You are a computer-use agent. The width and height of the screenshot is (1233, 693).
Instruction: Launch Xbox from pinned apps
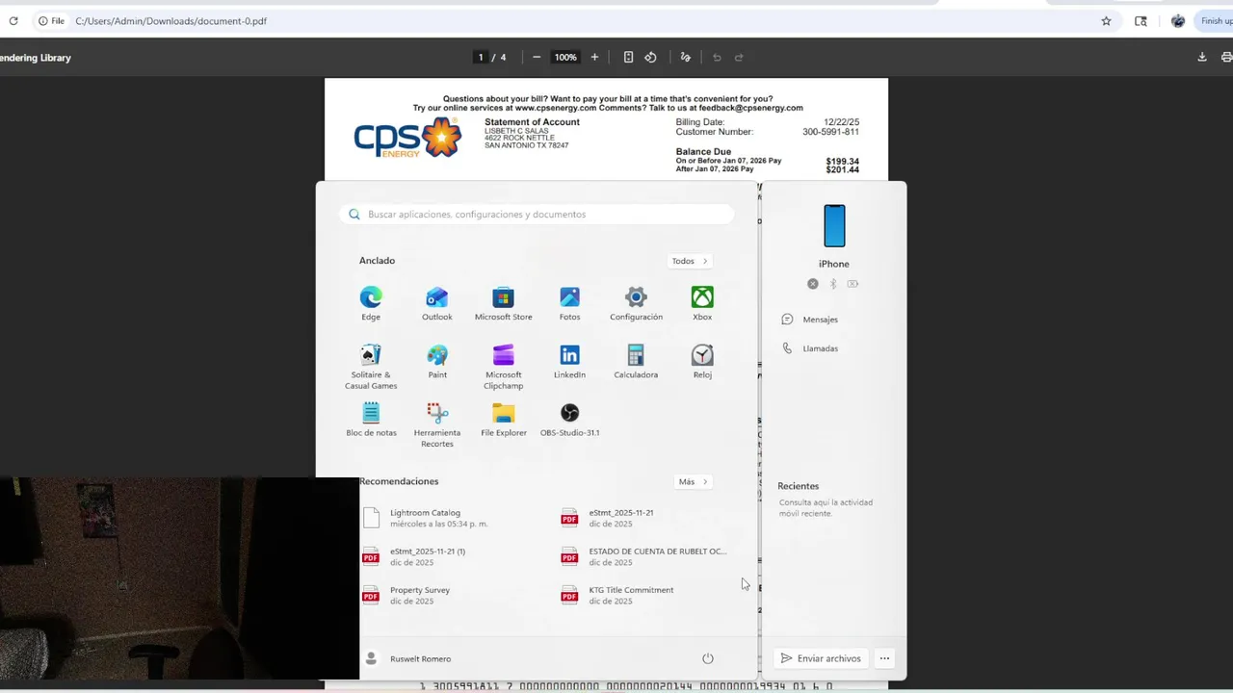click(702, 303)
